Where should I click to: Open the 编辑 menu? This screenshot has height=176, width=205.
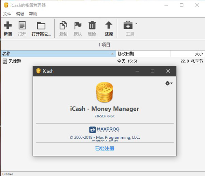(x=20, y=14)
